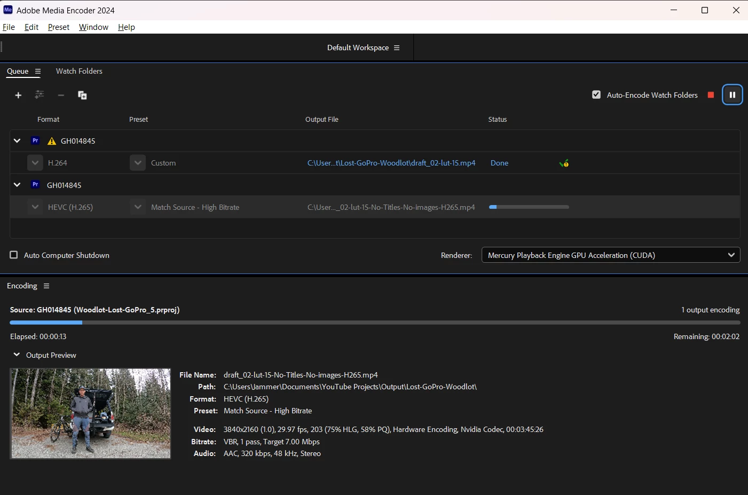Click the Custom preset text
The height and width of the screenshot is (495, 748).
pos(163,163)
